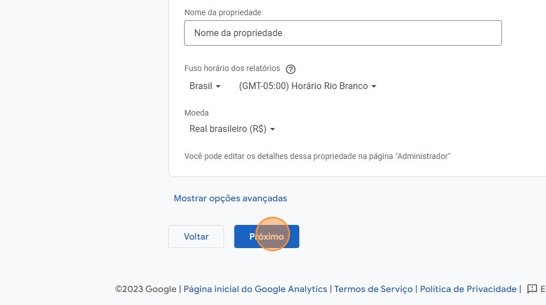Screen dimensions: 546x305
Task: Expand the (GMT-05:00) Horário Rio Branco selector
Action: coord(307,86)
